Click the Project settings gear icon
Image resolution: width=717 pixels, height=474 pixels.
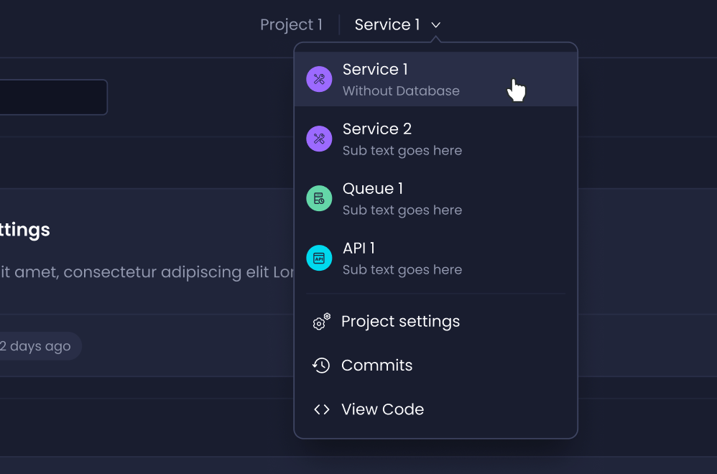click(321, 322)
